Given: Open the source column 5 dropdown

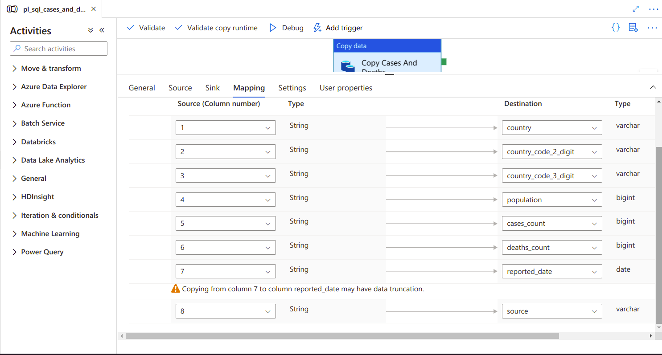Looking at the screenshot, I should (x=226, y=224).
